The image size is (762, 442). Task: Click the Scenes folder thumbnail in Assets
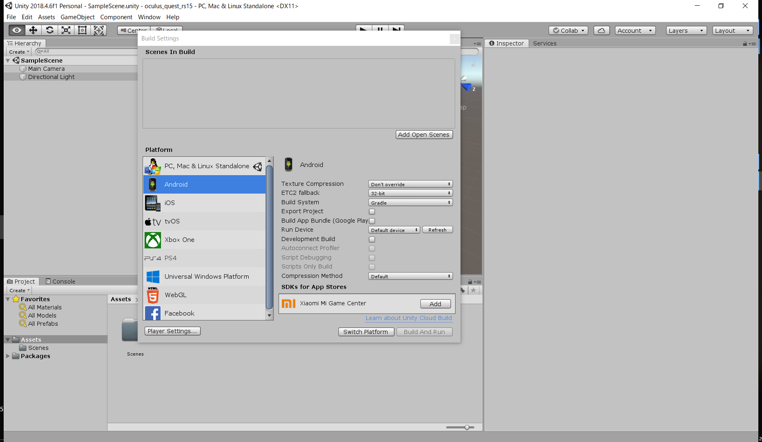point(129,330)
